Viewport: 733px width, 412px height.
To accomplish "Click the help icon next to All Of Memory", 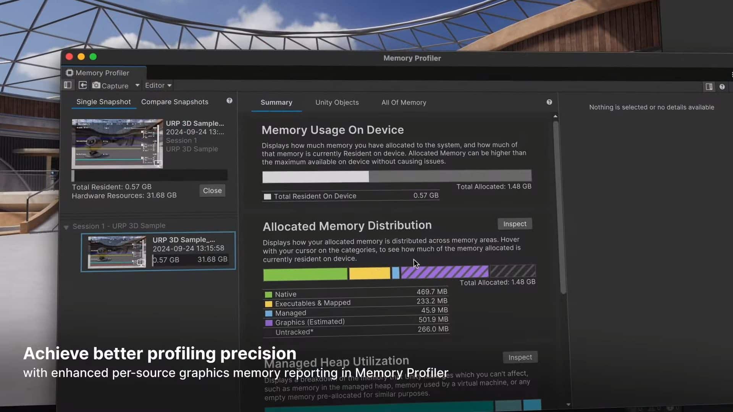I will click(549, 102).
